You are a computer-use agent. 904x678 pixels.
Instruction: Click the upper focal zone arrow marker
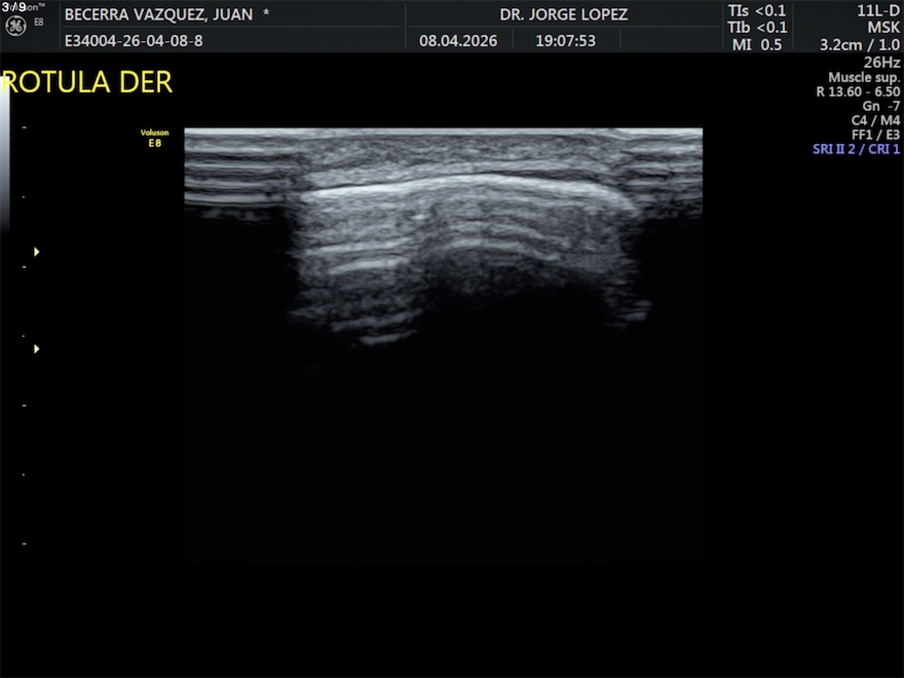coord(36,252)
